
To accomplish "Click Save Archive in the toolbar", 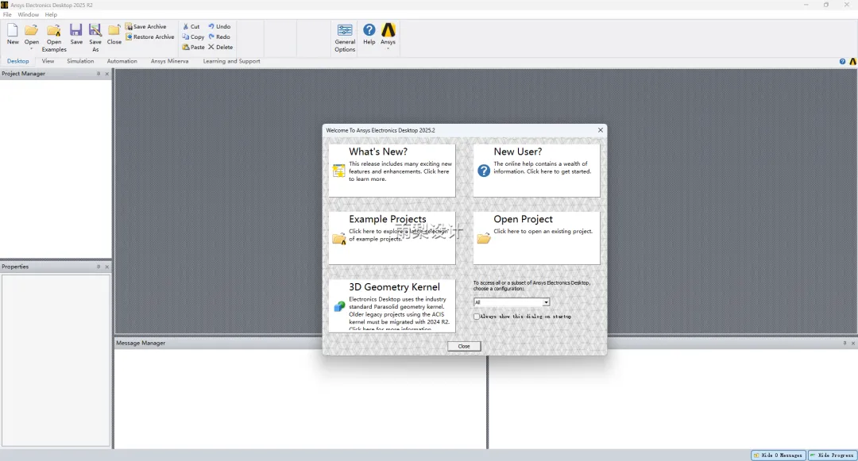I will pos(145,26).
